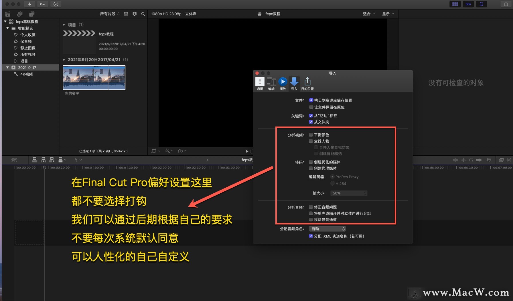This screenshot has height=301, width=513.
Task: Open timeline clip appearance filmstrip icon
Action: [489, 160]
